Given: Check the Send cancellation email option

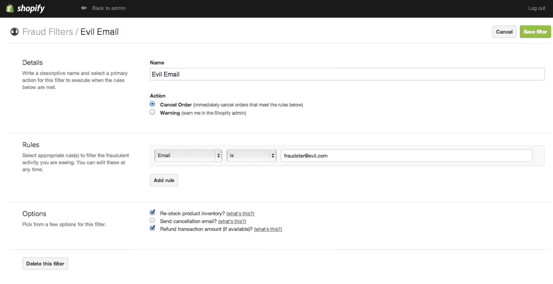Looking at the screenshot, I should 152,220.
